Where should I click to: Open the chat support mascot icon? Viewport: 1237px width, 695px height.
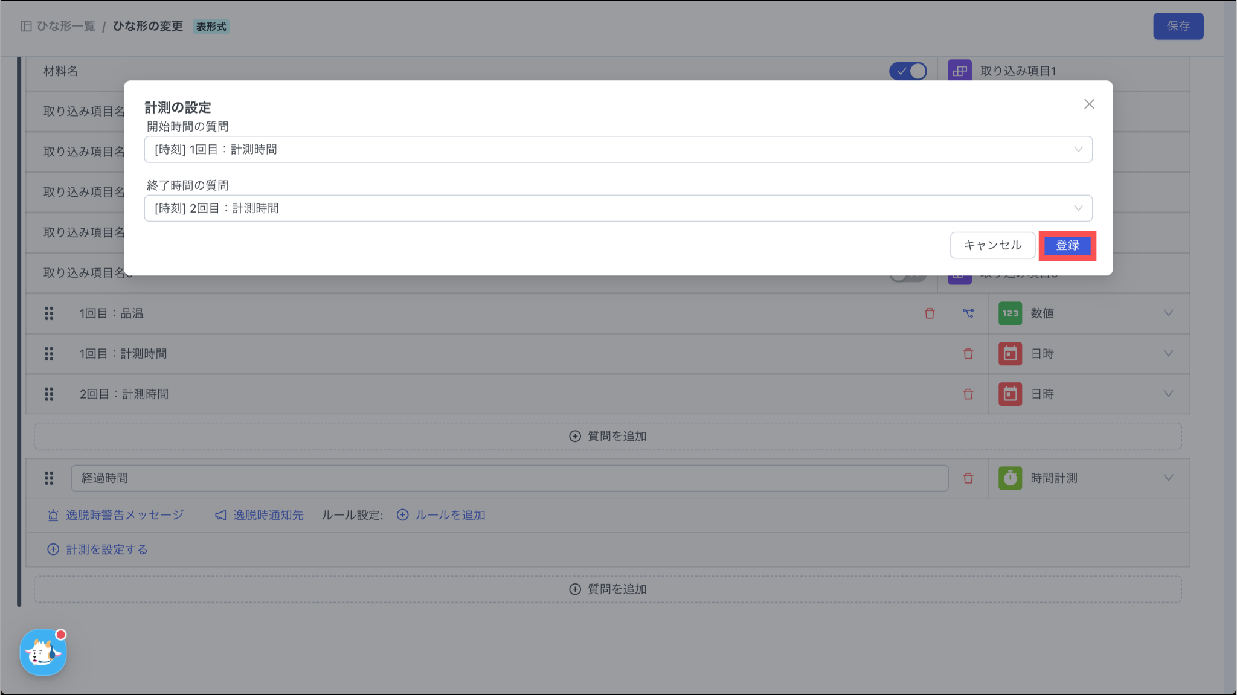tap(43, 652)
